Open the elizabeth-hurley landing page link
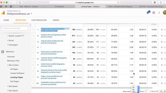Viewport: 166px width, 93px height. (x=53, y=83)
